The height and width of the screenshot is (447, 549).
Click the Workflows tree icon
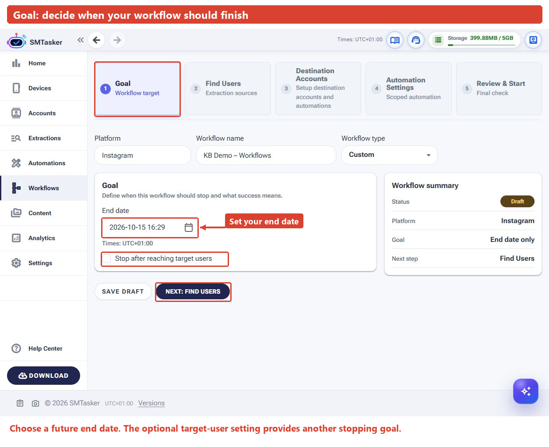coord(16,188)
